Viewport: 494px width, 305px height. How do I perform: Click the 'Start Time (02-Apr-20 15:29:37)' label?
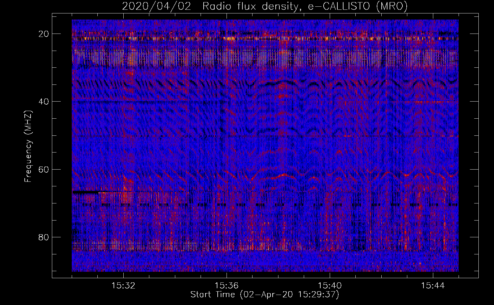pos(265,295)
